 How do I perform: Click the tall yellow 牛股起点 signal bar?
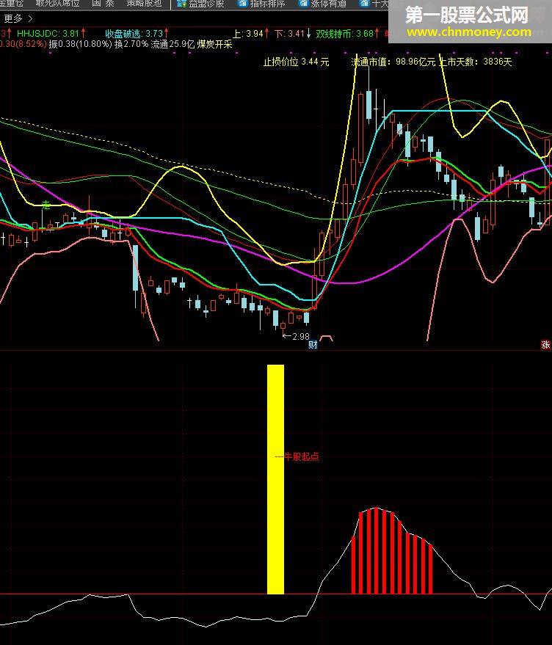point(275,479)
